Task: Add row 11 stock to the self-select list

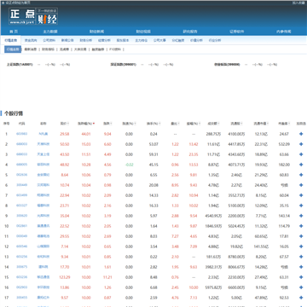Action: click(x=301, y=236)
